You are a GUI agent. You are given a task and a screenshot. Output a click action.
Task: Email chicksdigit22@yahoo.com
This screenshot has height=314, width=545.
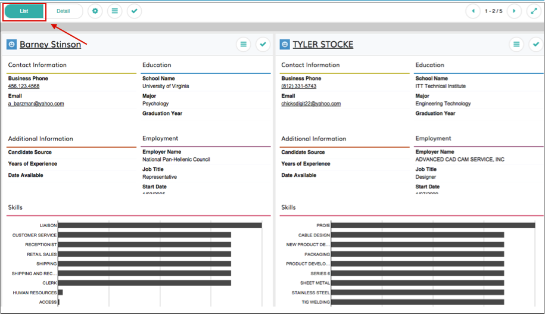(311, 104)
